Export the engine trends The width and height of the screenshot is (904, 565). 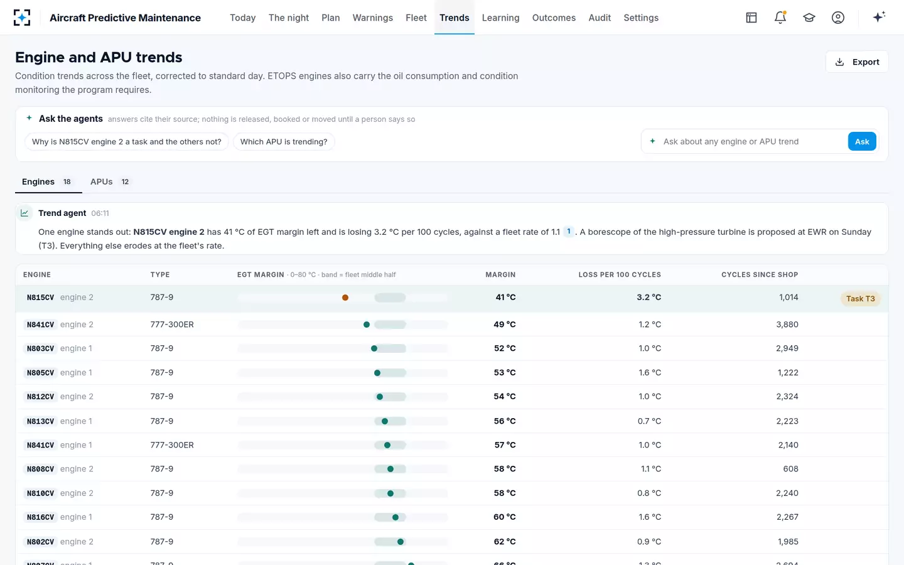coord(857,62)
